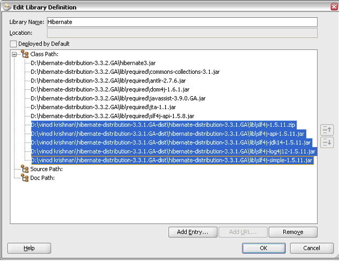Click the Source Path node icon
This screenshot has width=339, height=261.
(x=25, y=169)
